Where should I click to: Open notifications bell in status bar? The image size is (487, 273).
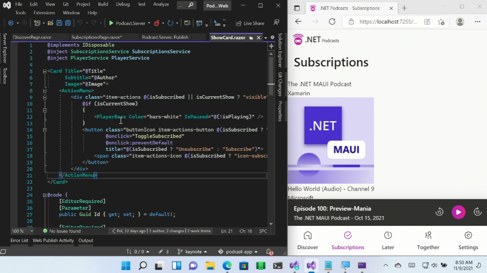click(270, 252)
